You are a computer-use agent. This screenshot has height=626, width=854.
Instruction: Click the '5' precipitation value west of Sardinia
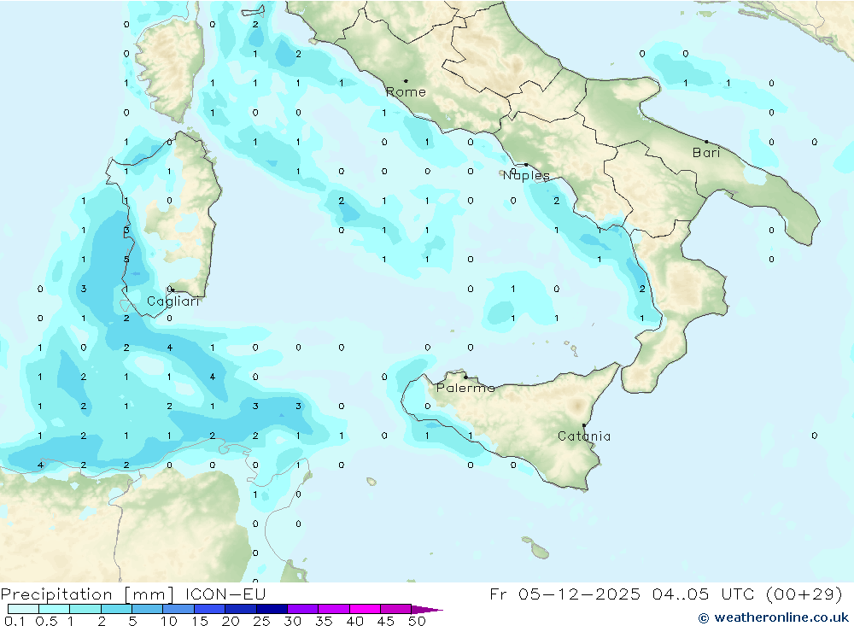(126, 260)
